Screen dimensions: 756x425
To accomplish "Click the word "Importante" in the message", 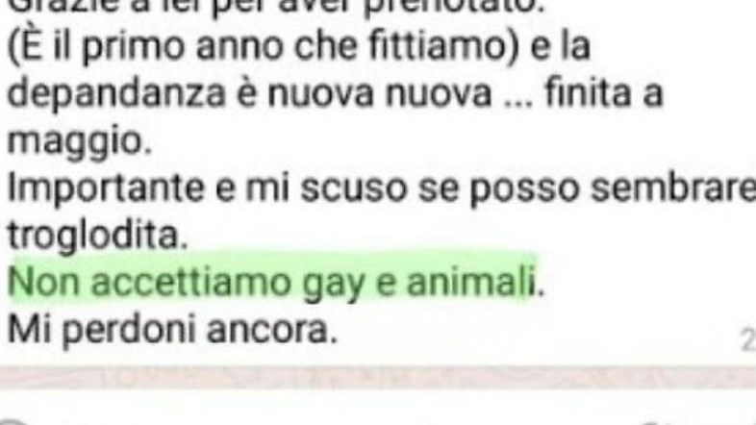I will coord(106,188).
